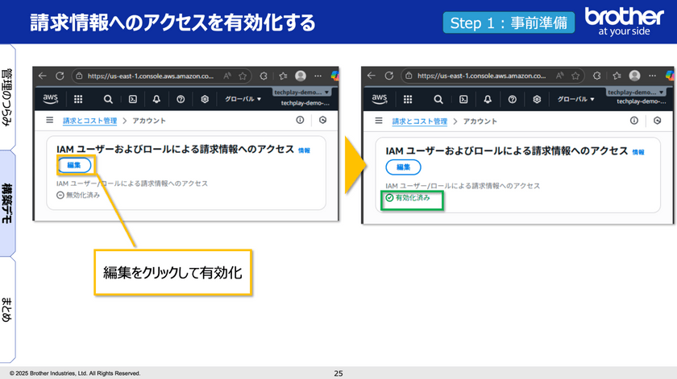Select the 管理のつらみ side tab
The image size is (677, 379).
[x=7, y=97]
